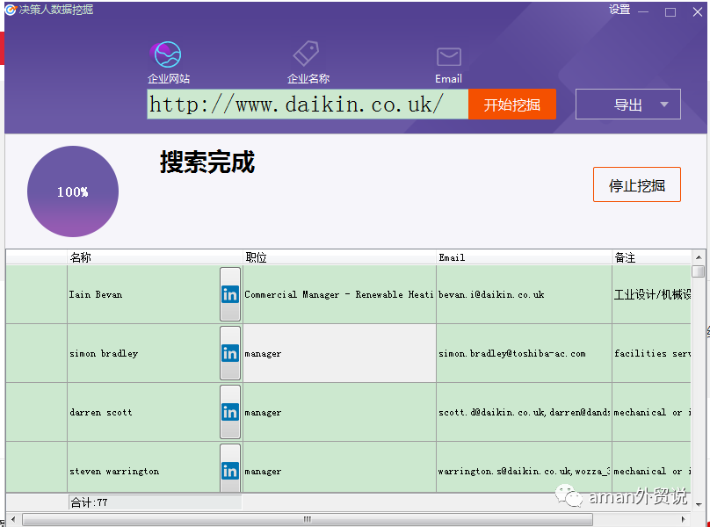This screenshot has width=710, height=527.
Task: Select darren scott's manager position cell
Action: [339, 412]
